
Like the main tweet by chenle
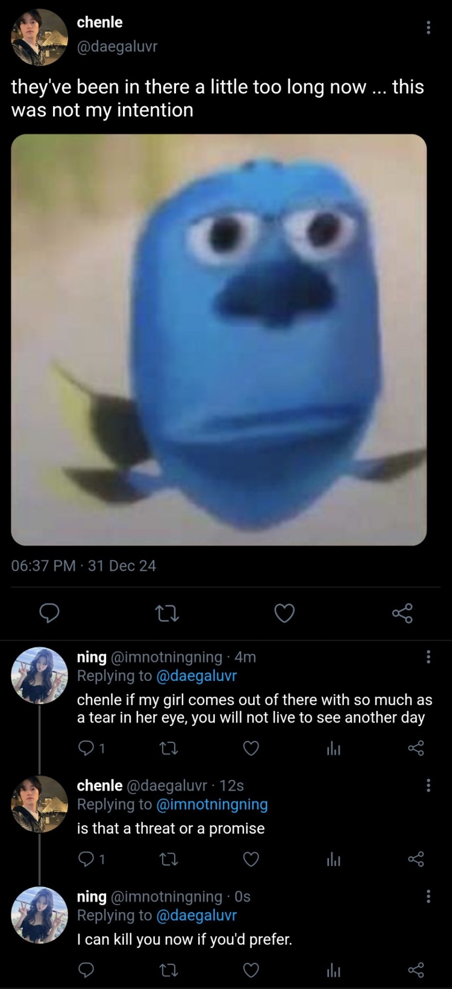(x=284, y=613)
